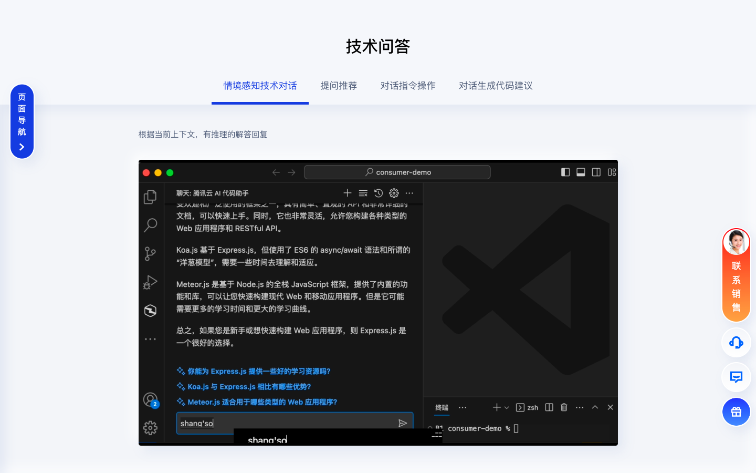
Task: Open the Tencent Cloud AI assistant extension icon
Action: point(150,311)
